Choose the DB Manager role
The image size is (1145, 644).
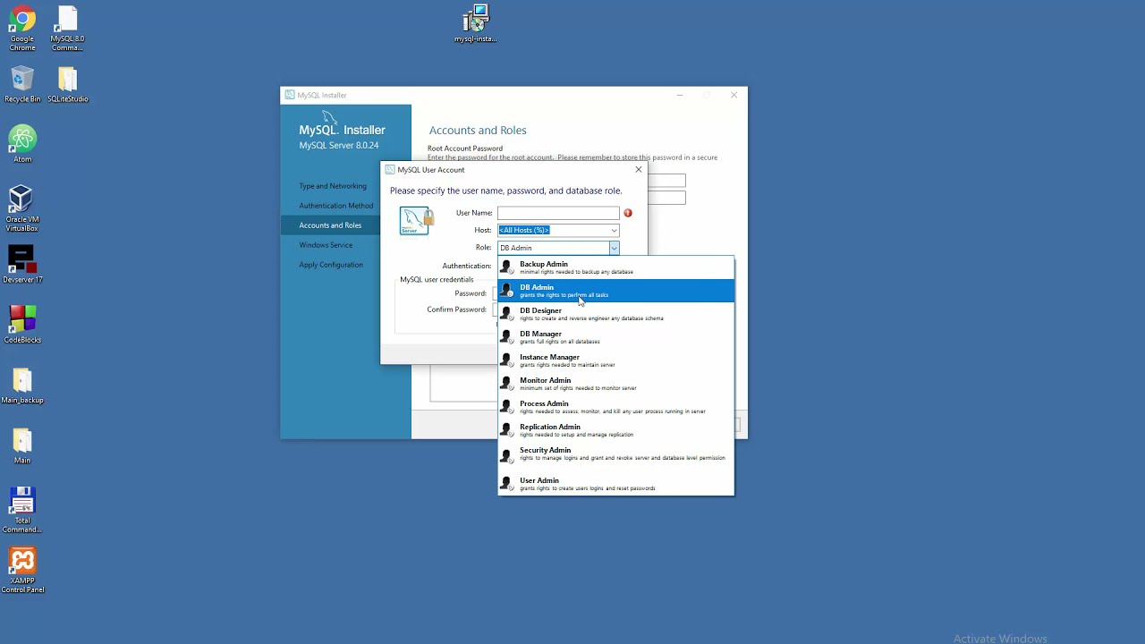coord(615,337)
